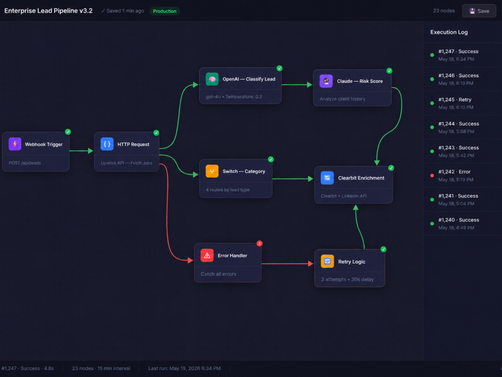This screenshot has height=377, width=502.
Task: Click the Save button
Action: coord(479,11)
